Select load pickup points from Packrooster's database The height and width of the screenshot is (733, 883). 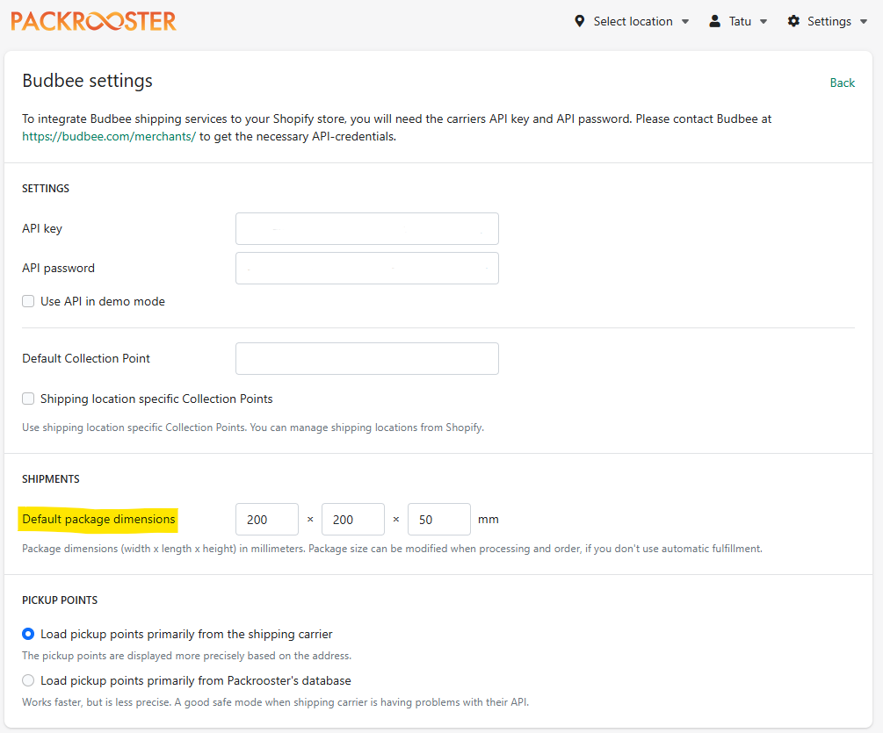coord(28,680)
